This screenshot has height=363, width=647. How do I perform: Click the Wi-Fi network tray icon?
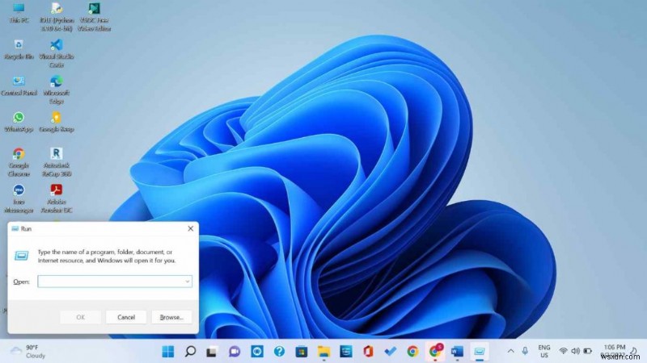click(563, 351)
